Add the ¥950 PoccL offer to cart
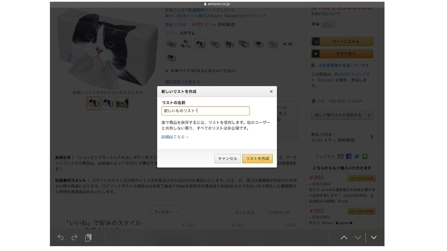This screenshot has width=447, height=251. pyautogui.click(x=362, y=178)
